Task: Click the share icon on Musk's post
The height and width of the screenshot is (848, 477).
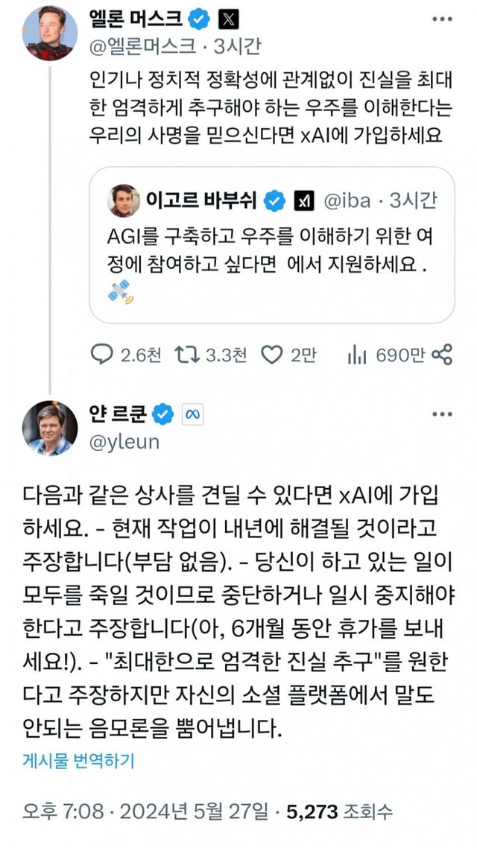Action: [x=443, y=355]
